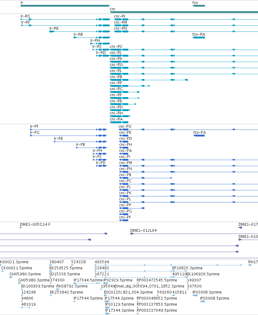258x315 pixels.
Task: Select transcript lr-RB
Action: point(92,38)
